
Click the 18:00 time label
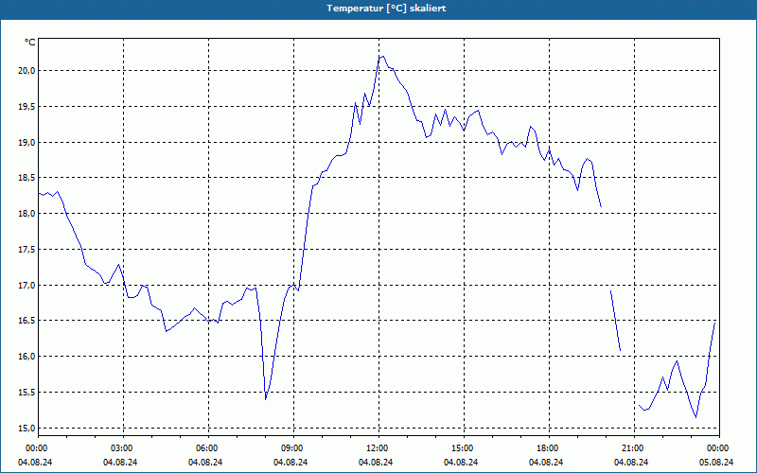tap(548, 448)
